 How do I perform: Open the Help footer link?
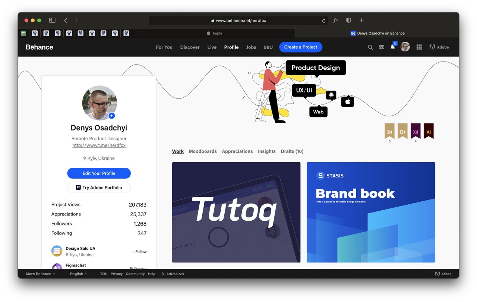pos(151,274)
